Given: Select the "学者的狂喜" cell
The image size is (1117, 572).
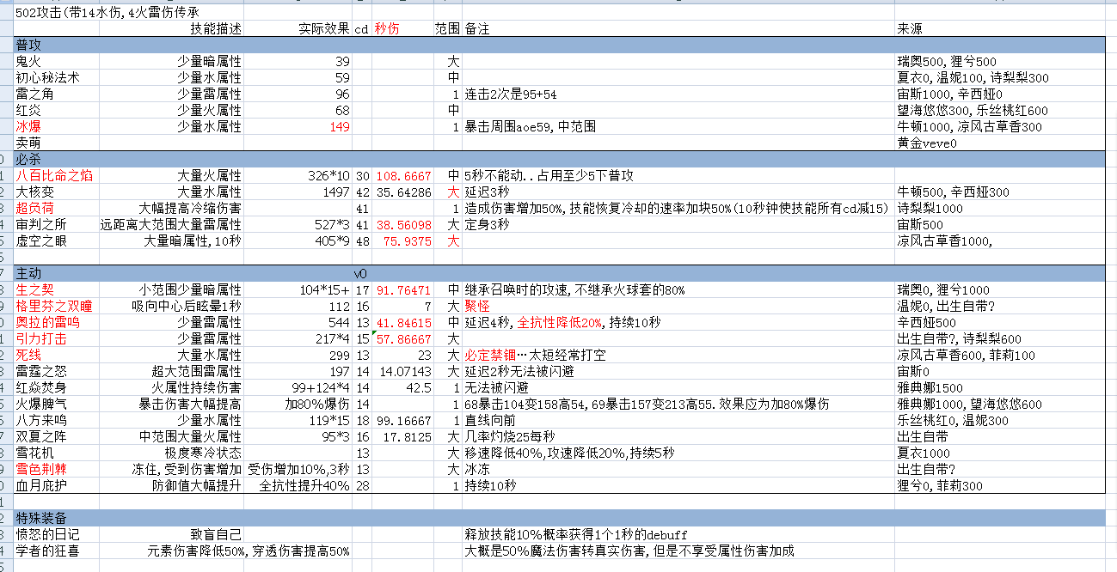Looking at the screenshot, I should (47, 551).
